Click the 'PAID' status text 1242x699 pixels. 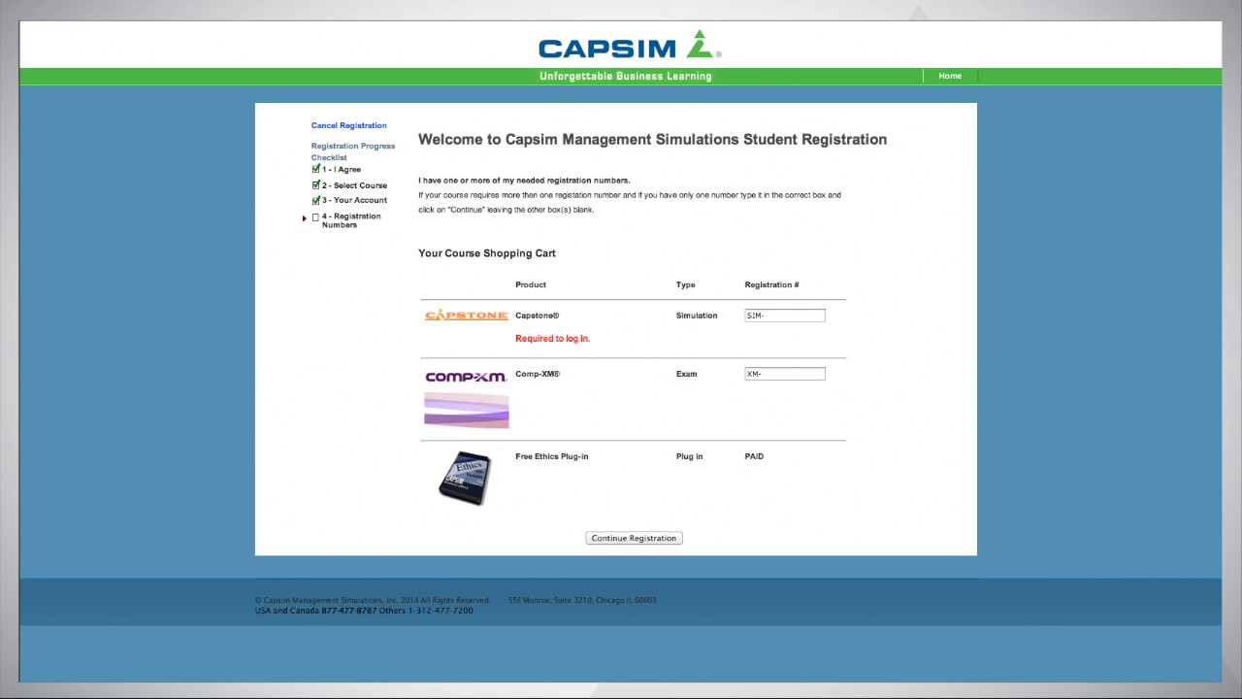coord(754,456)
